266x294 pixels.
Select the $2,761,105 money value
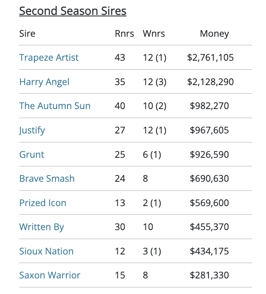tap(210, 58)
